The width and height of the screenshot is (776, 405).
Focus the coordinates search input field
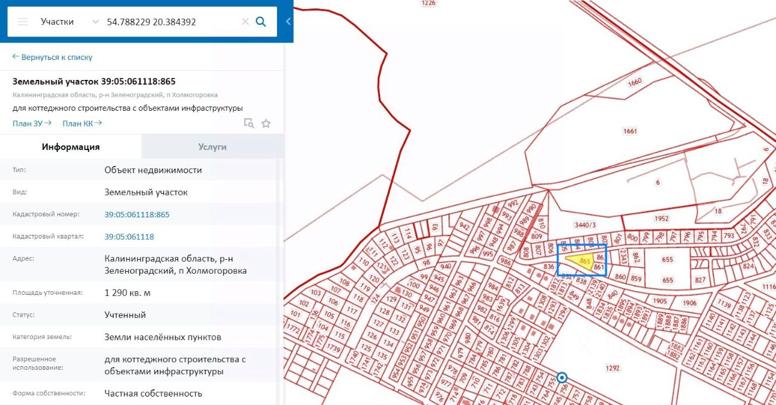pos(171,22)
